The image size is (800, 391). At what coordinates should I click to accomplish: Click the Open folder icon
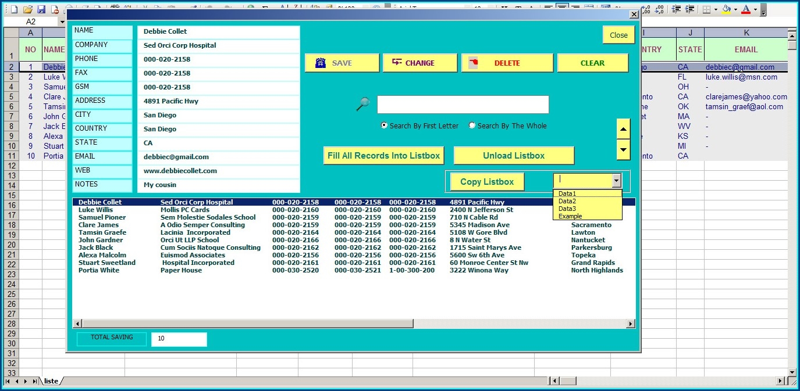click(x=27, y=9)
